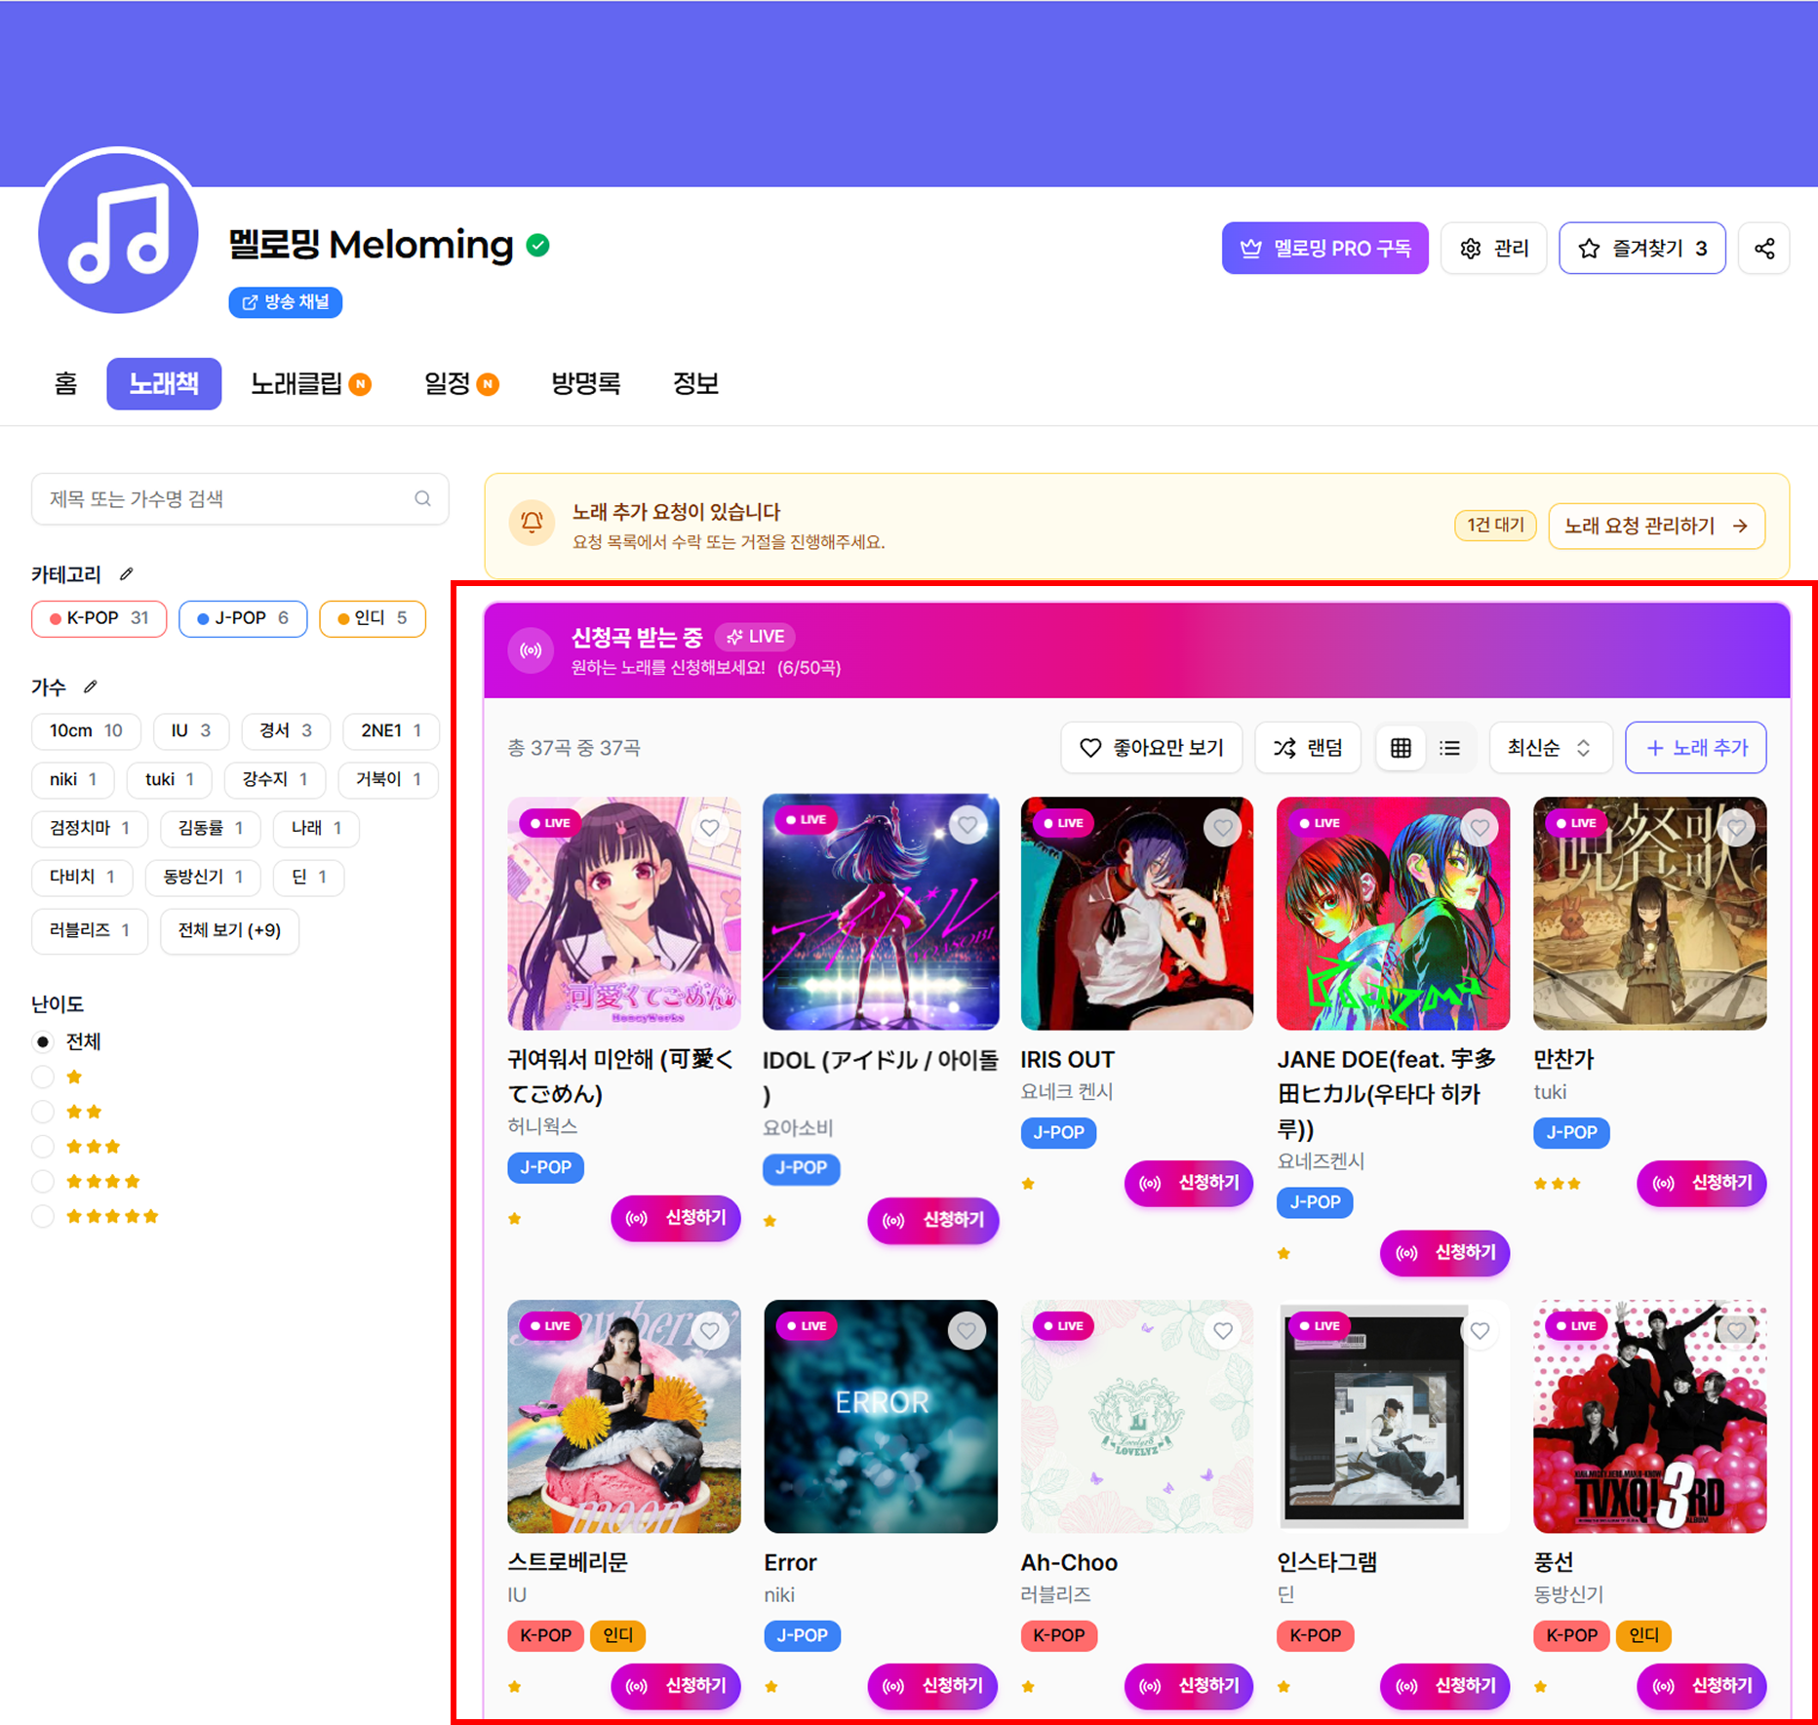Filter by artist 러블리즈 chip
Image resolution: width=1818 pixels, height=1725 pixels.
89,930
